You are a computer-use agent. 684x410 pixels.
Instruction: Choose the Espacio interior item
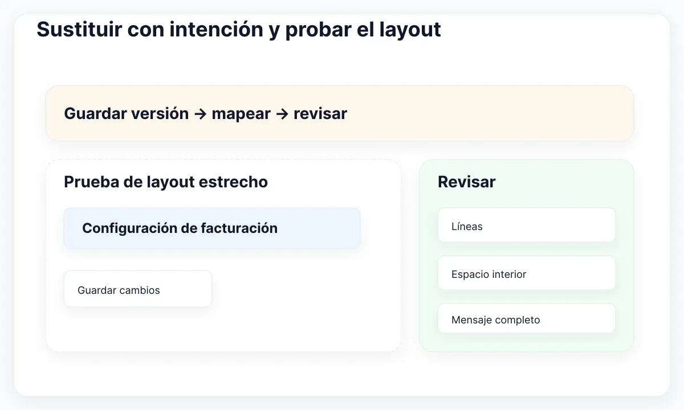(527, 273)
